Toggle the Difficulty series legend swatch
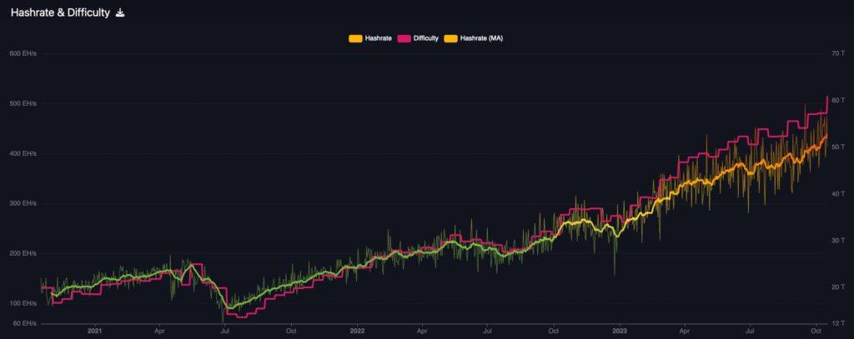This screenshot has height=339, width=854. pos(404,38)
